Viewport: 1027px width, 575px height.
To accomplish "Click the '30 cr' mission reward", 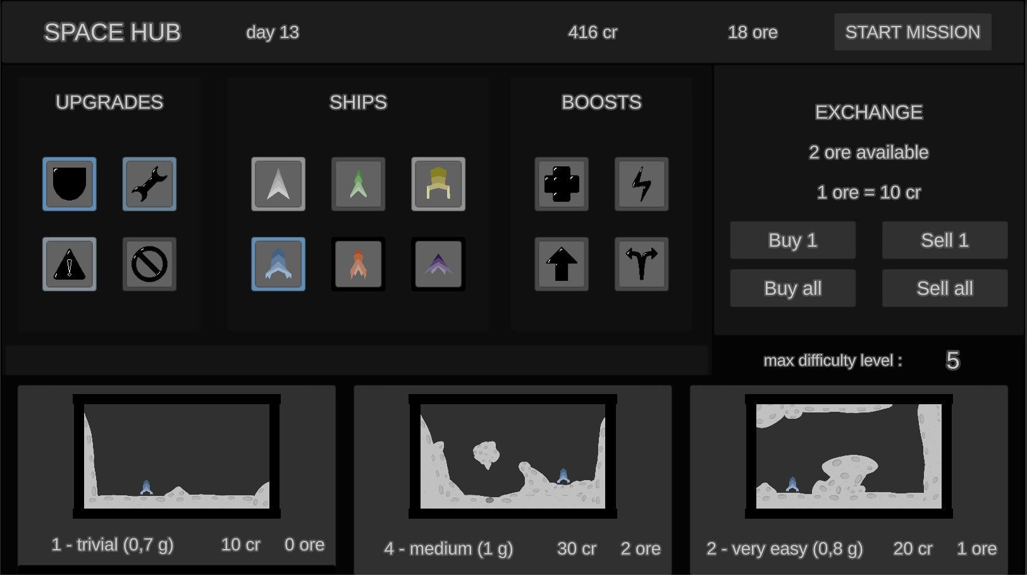I will [577, 549].
